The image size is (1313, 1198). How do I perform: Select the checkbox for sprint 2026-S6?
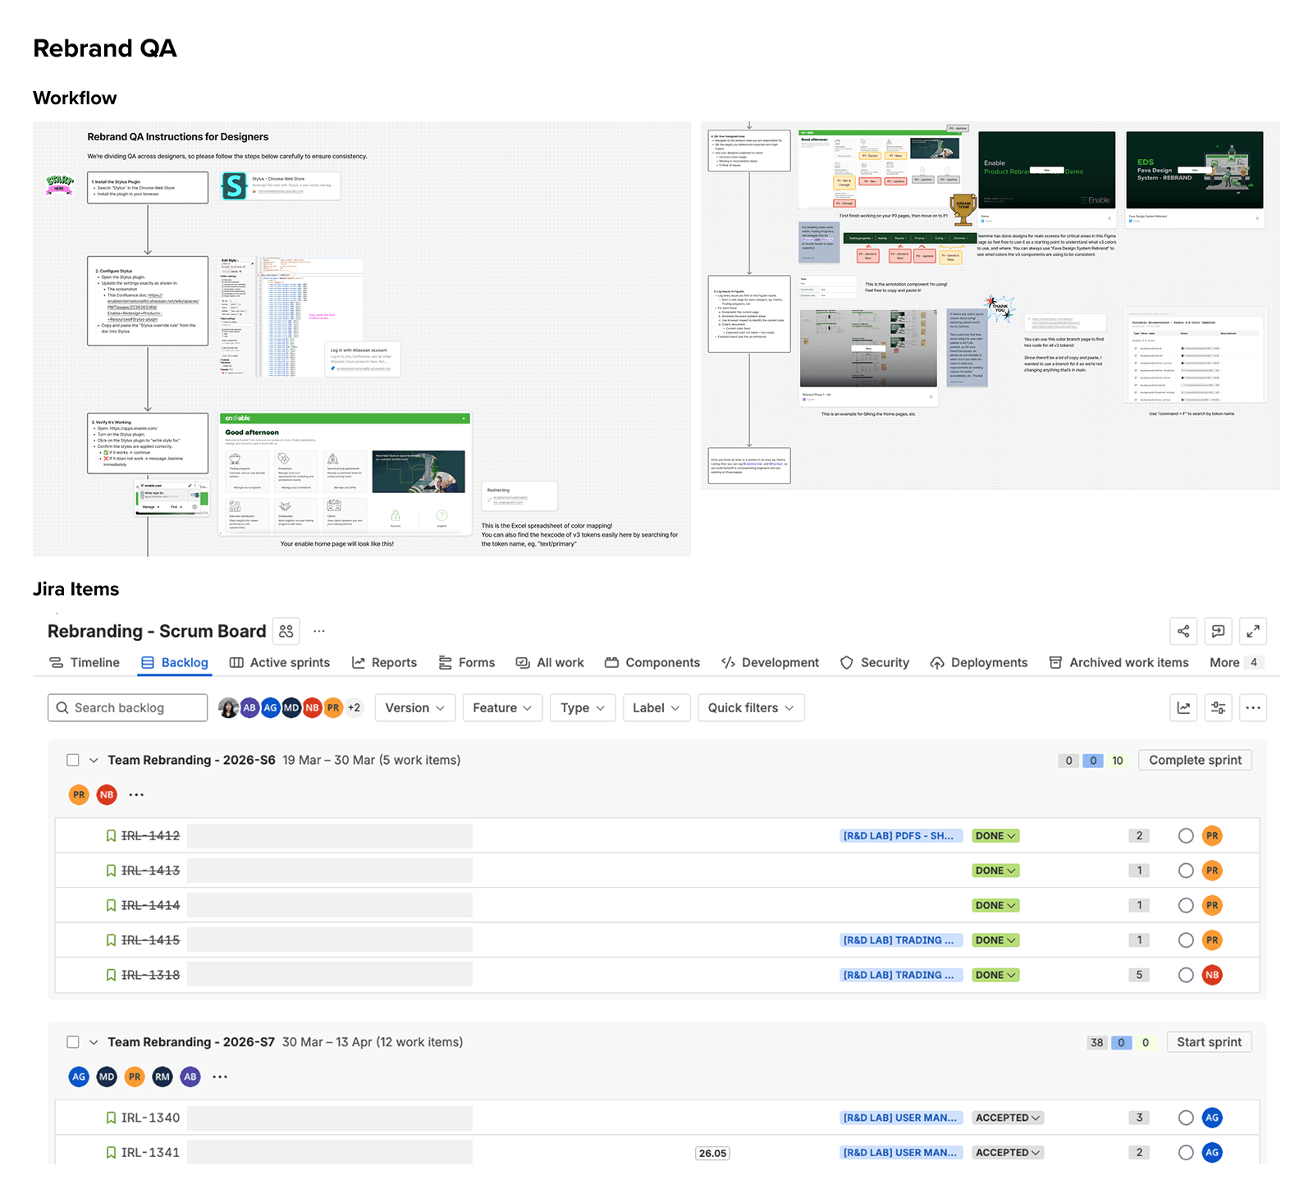(73, 760)
